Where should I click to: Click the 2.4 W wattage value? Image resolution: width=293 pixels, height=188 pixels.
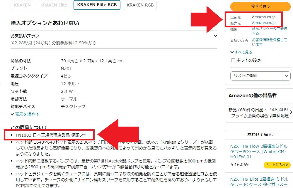[67, 91]
